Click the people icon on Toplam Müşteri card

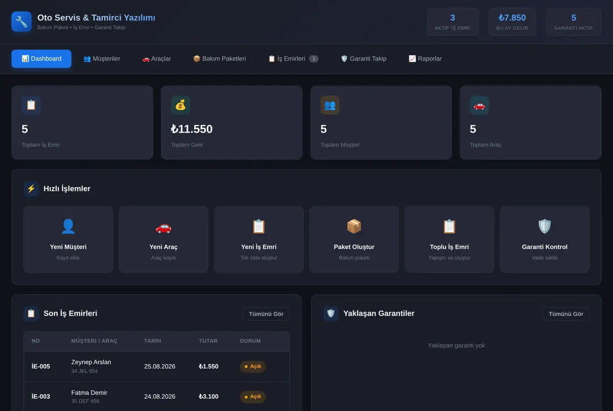330,105
